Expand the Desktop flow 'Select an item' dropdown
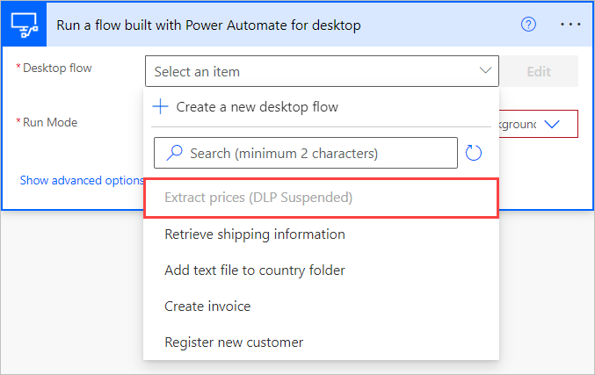The width and height of the screenshot is (595, 375). (322, 71)
